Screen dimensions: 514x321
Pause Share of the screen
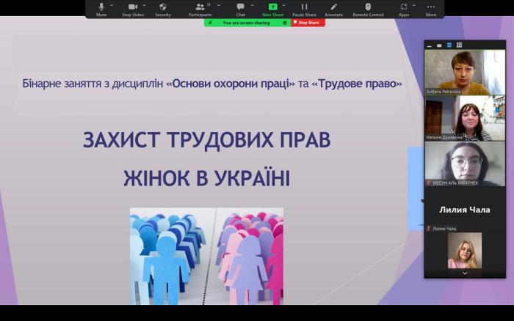click(304, 10)
